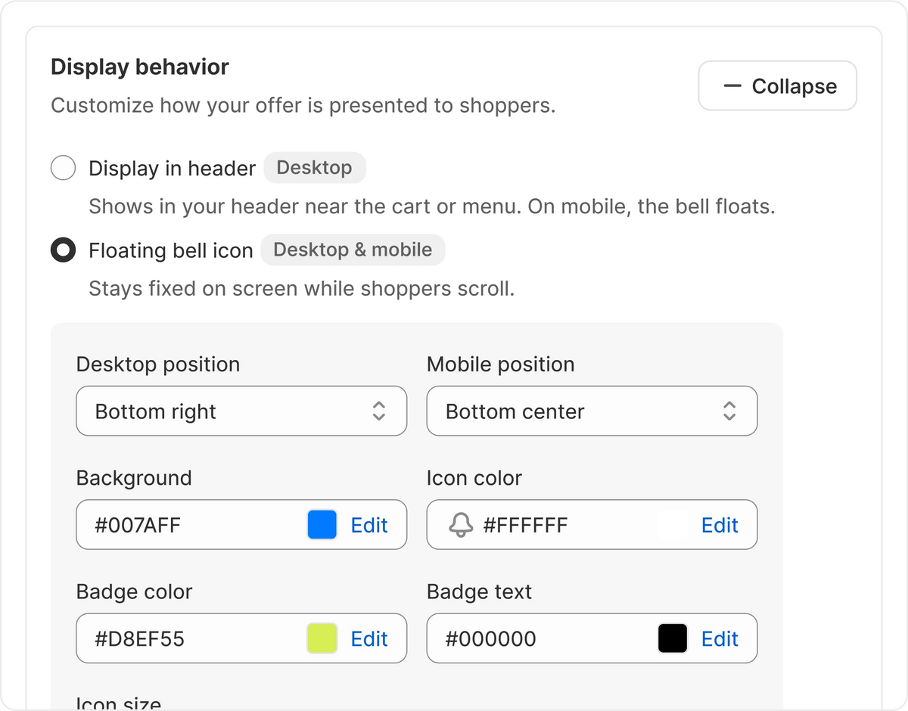This screenshot has height=711, width=908.
Task: Click Edit for the Background color
Action: [369, 525]
